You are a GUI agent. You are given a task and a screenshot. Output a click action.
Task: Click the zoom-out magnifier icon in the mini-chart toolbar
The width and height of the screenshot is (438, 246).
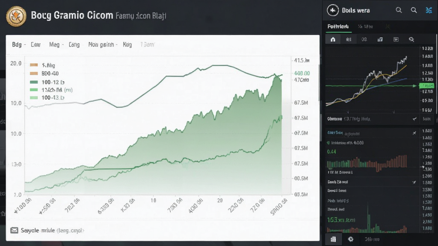(x=411, y=39)
